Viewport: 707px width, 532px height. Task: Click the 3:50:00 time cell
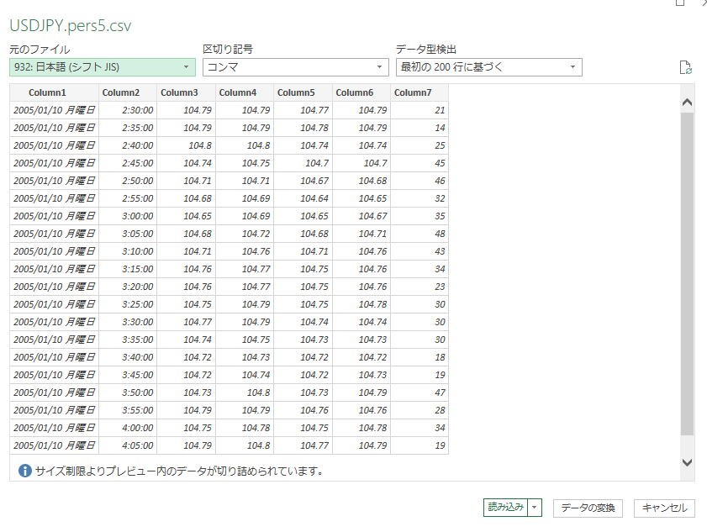point(128,392)
